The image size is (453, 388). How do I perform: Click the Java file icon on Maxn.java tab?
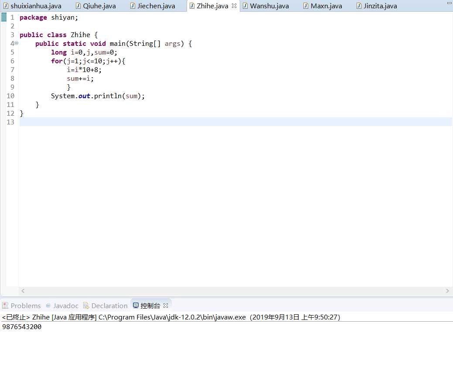[x=306, y=6]
